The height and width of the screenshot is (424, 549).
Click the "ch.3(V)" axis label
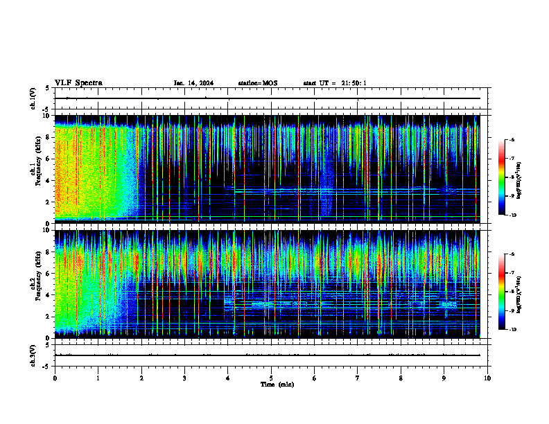[33, 355]
